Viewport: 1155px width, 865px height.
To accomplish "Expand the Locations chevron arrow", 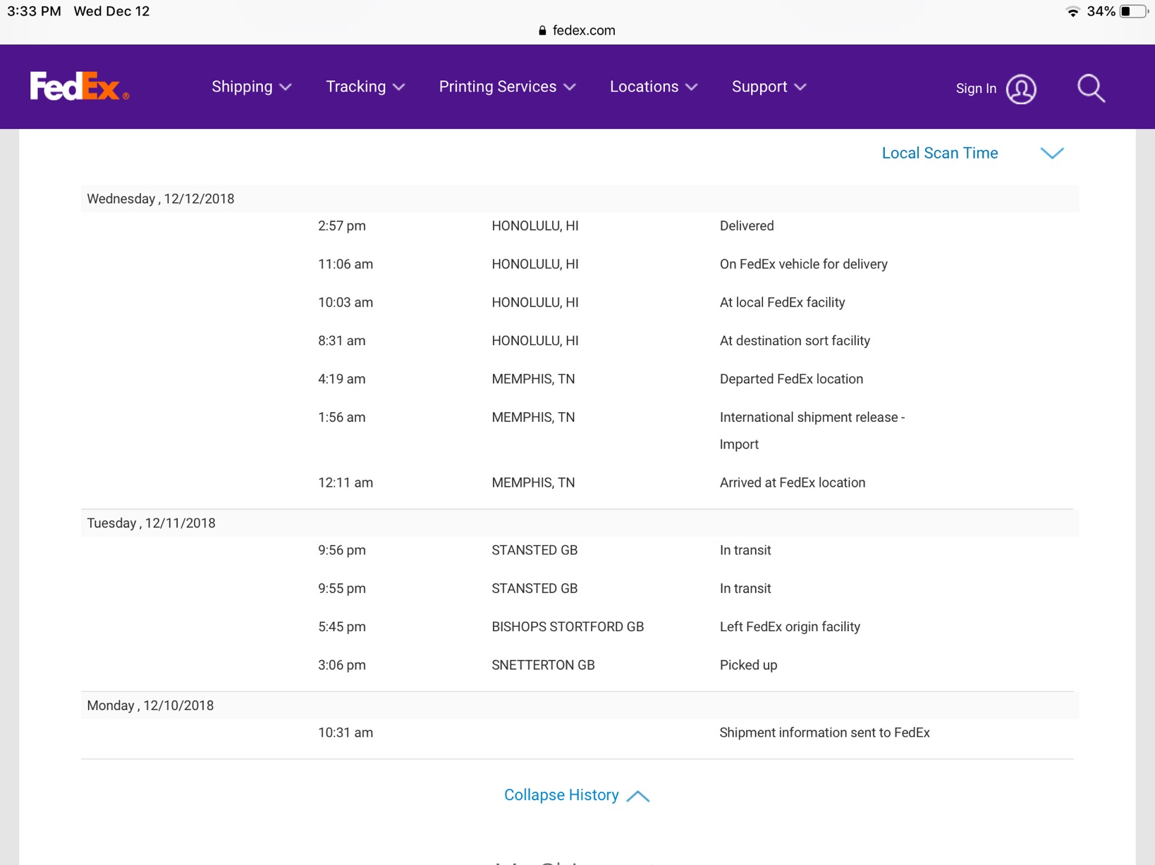I will pos(692,87).
